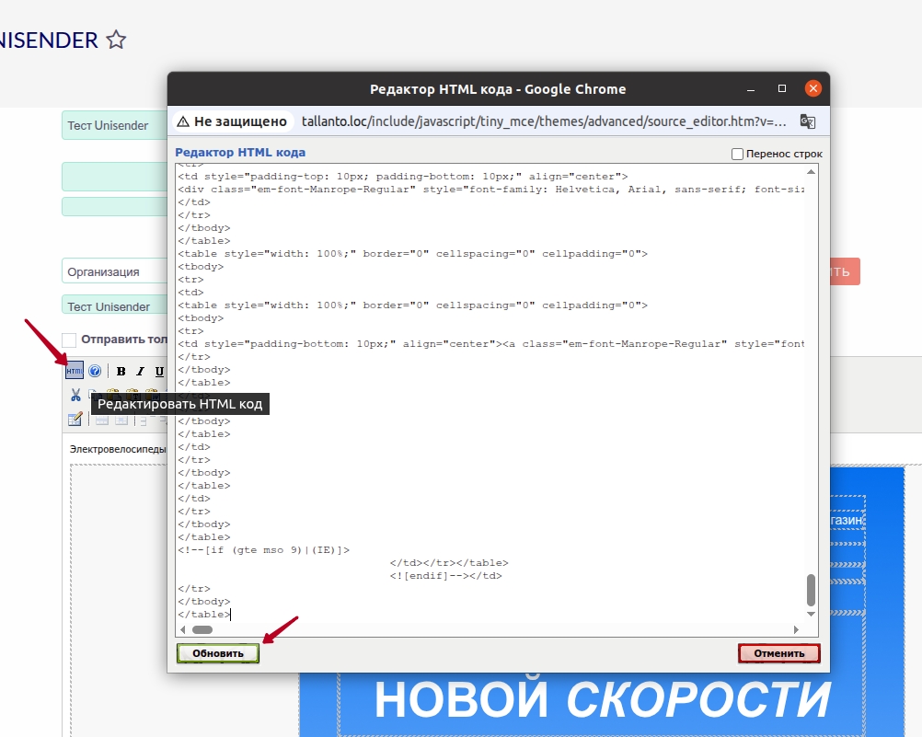The height and width of the screenshot is (737, 922).
Task: Click the vertical scrollbar thumb in code editor
Action: (811, 589)
